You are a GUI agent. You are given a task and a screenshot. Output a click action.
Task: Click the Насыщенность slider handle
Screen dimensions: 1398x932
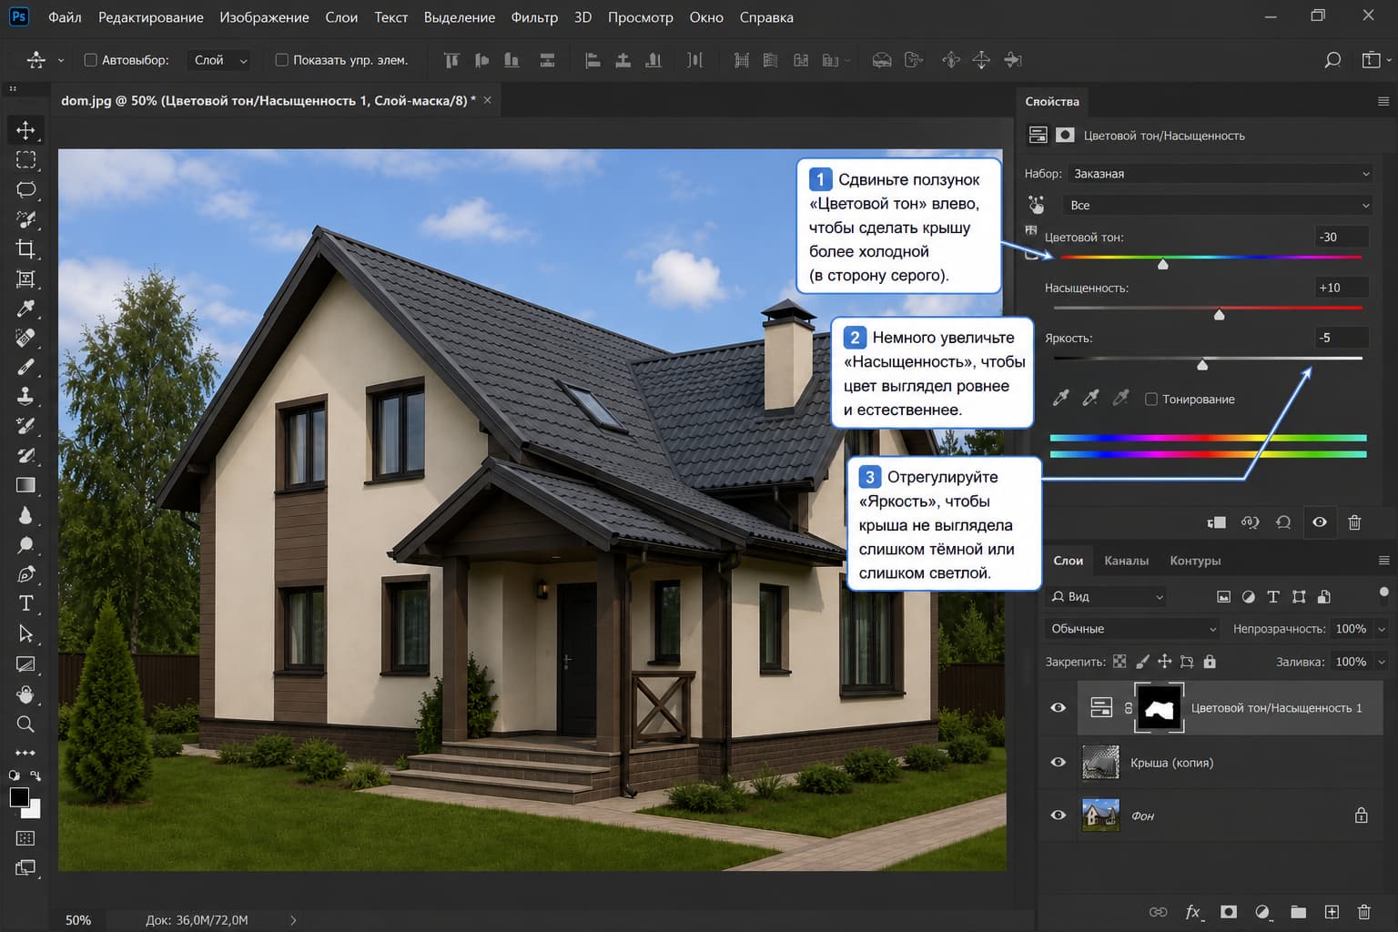[1220, 315]
